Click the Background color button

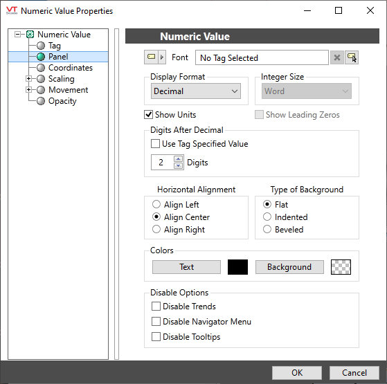(x=289, y=267)
